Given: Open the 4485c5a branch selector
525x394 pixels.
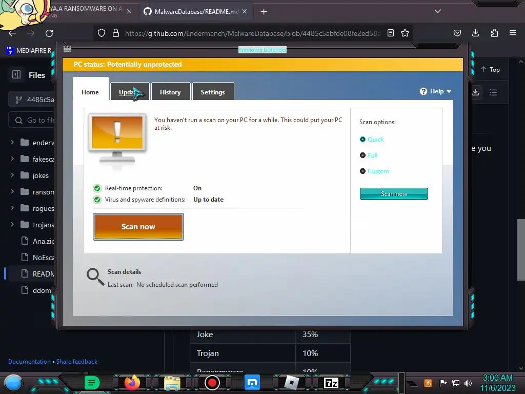Looking at the screenshot, I should coord(32,100).
